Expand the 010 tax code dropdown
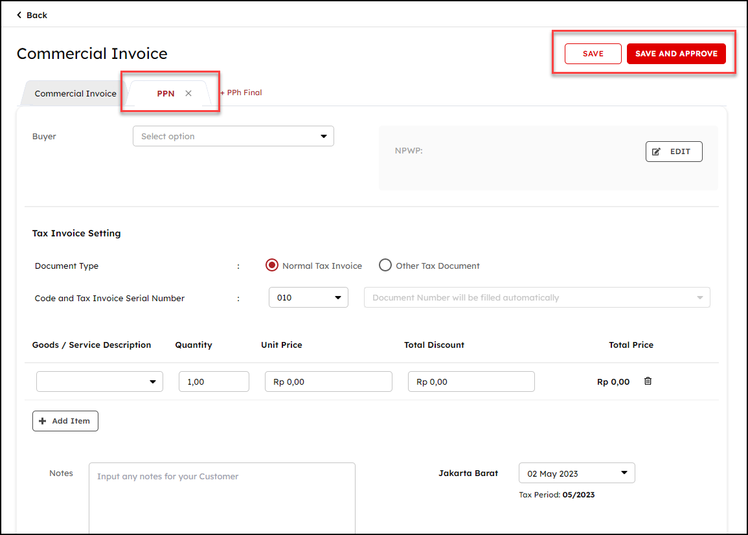Image resolution: width=748 pixels, height=535 pixels. [308, 298]
